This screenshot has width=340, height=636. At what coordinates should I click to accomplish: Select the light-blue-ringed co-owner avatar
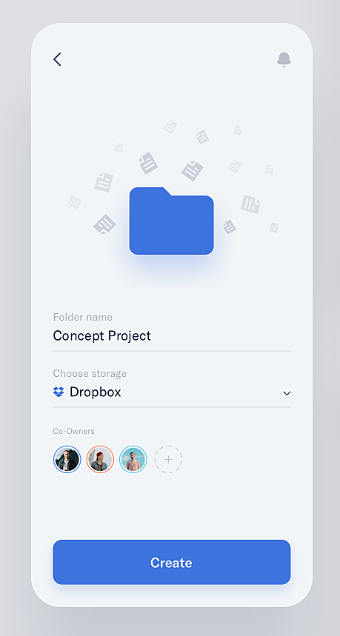click(133, 460)
